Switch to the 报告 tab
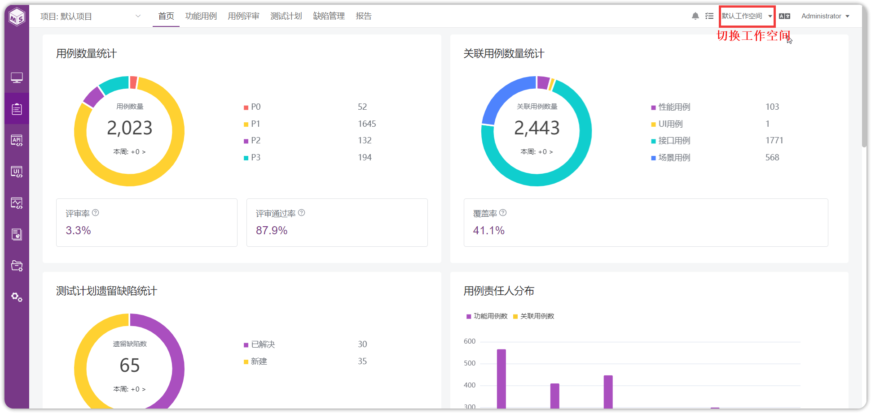This screenshot has height=413, width=871. click(364, 16)
